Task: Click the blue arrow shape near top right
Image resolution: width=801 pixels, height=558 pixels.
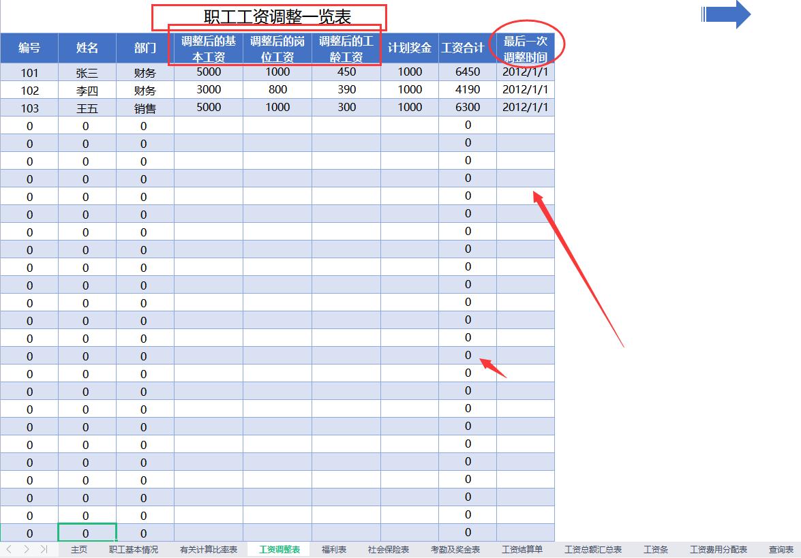Action: (726, 15)
